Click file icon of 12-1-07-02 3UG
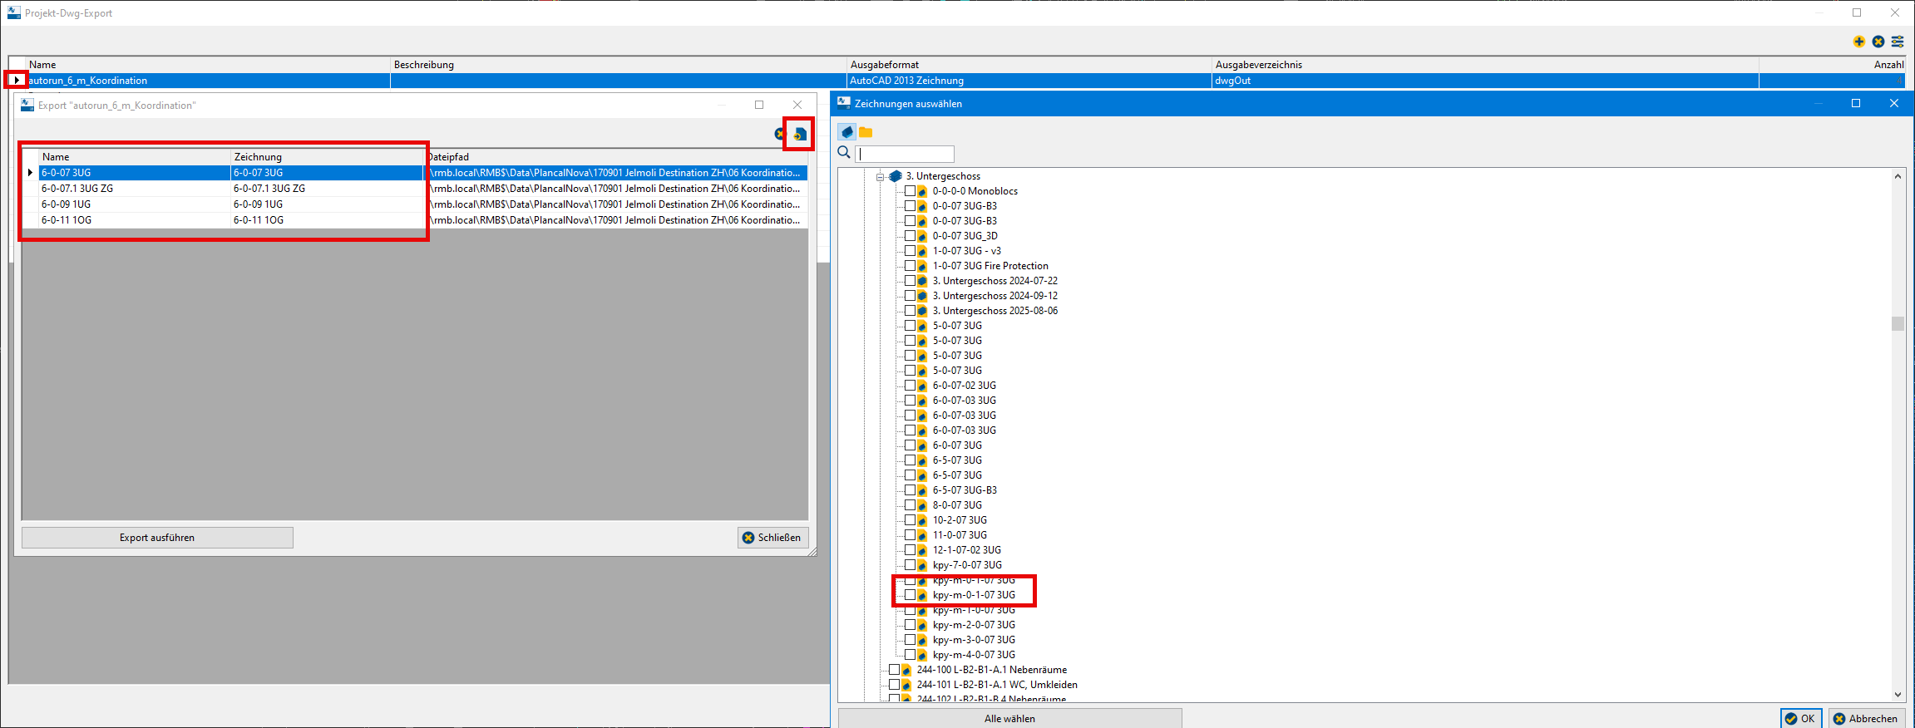 click(x=922, y=550)
